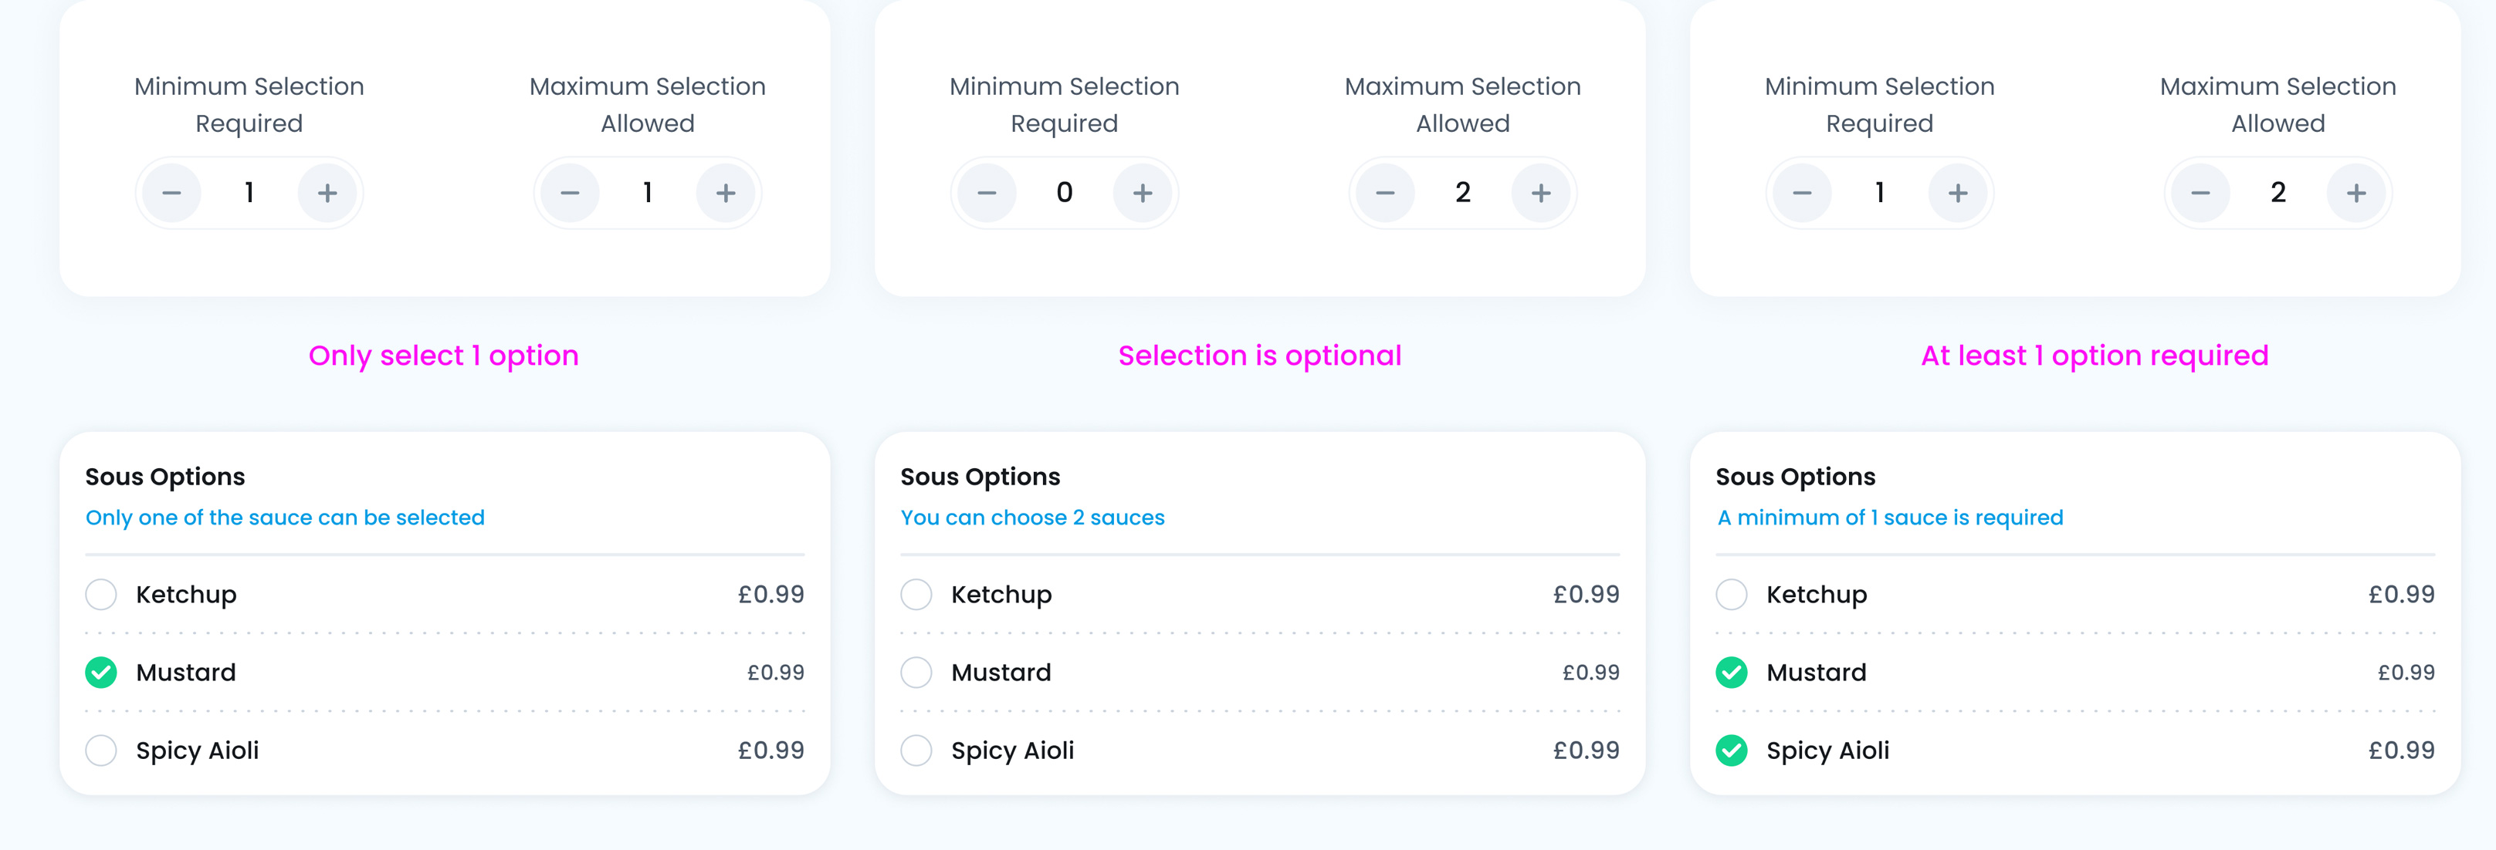Increase maximum selection in third card
Screen dimensions: 2496x850
(x=2356, y=194)
